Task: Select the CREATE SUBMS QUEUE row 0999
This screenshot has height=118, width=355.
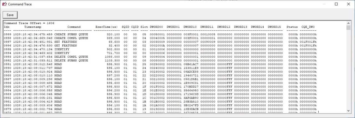Action: pos(71,34)
